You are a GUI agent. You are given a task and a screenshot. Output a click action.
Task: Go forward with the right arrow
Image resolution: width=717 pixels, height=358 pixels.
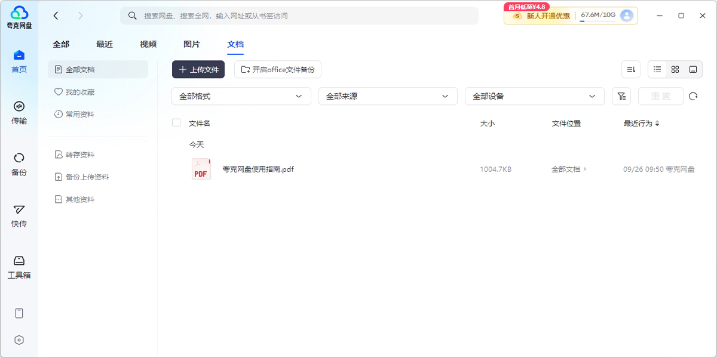[81, 16]
